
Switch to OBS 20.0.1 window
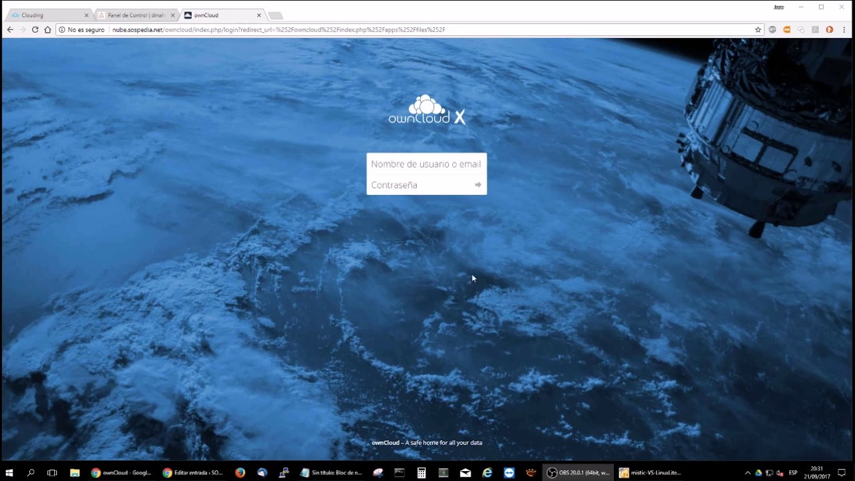578,472
